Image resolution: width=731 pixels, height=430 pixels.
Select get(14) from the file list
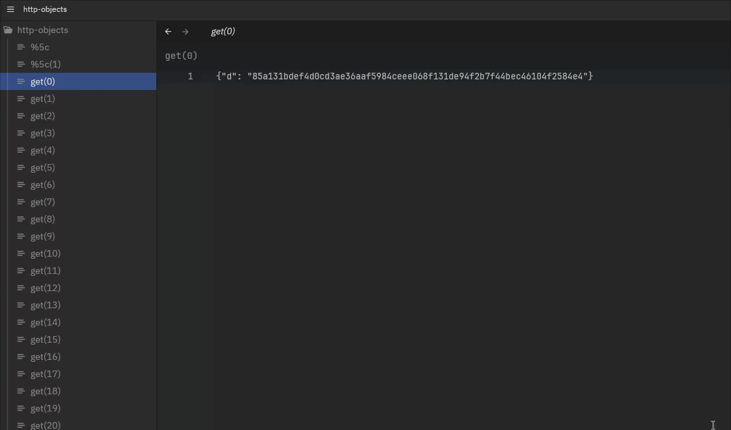pyautogui.click(x=45, y=322)
